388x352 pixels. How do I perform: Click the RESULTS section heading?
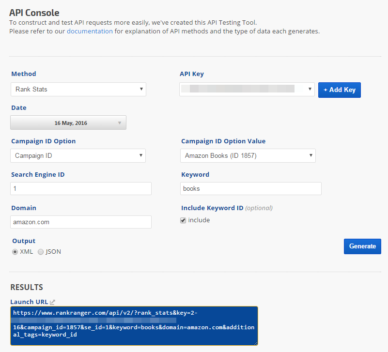coord(27,287)
